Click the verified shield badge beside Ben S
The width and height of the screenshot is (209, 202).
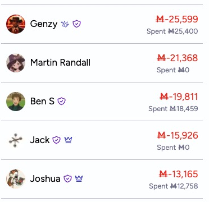pos(61,102)
